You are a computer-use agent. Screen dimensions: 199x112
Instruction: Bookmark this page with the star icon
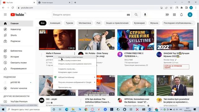(x=171, y=8)
